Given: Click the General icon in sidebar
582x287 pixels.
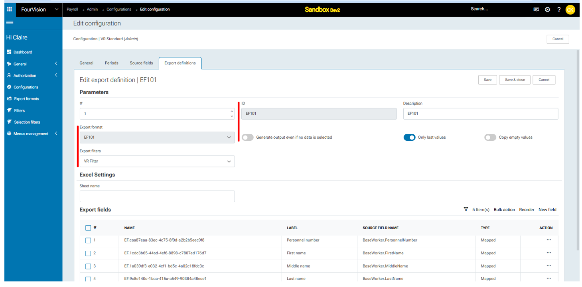Looking at the screenshot, I should pos(9,64).
